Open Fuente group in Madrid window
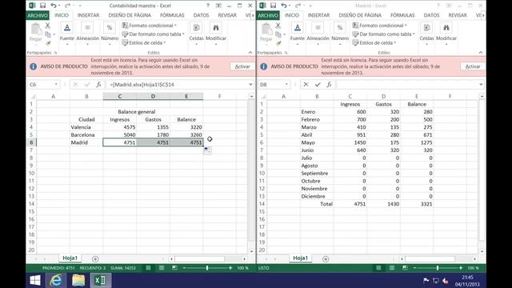The image size is (512, 288). 297,34
